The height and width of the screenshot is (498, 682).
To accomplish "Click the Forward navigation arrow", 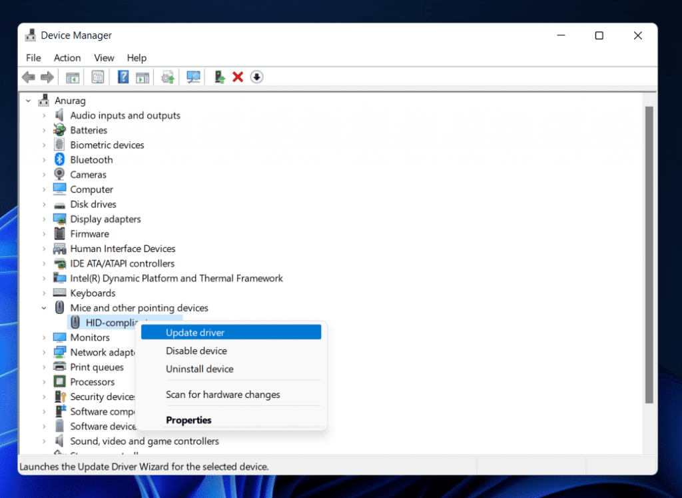I will pyautogui.click(x=47, y=77).
